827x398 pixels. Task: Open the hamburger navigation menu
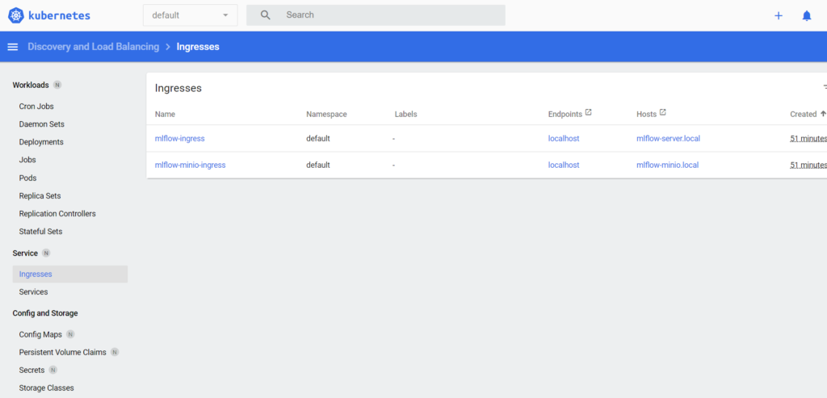pyautogui.click(x=13, y=47)
